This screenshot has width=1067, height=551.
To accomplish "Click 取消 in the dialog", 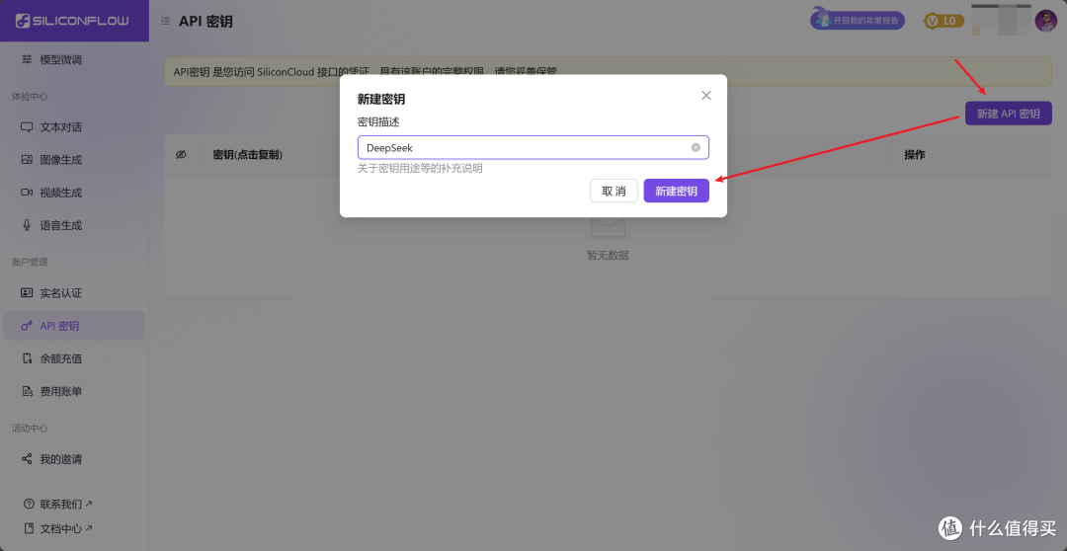I will [x=614, y=192].
